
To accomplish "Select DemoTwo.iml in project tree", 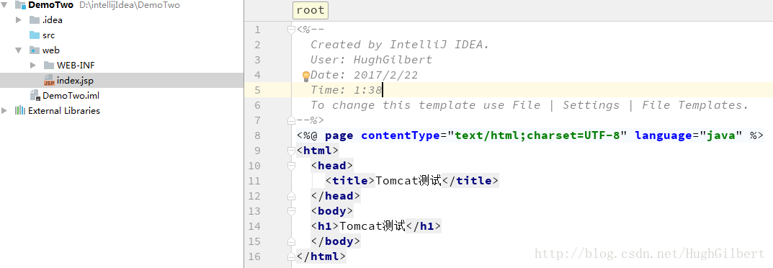I will coord(71,96).
